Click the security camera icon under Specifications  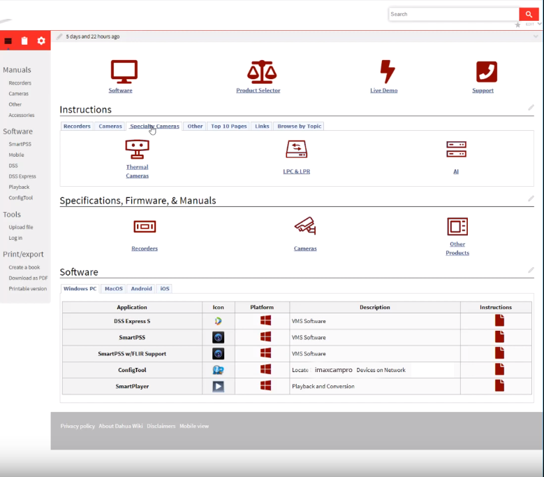(x=305, y=226)
